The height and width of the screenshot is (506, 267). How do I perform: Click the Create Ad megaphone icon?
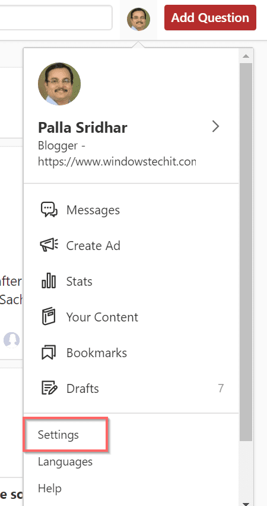[49, 246]
